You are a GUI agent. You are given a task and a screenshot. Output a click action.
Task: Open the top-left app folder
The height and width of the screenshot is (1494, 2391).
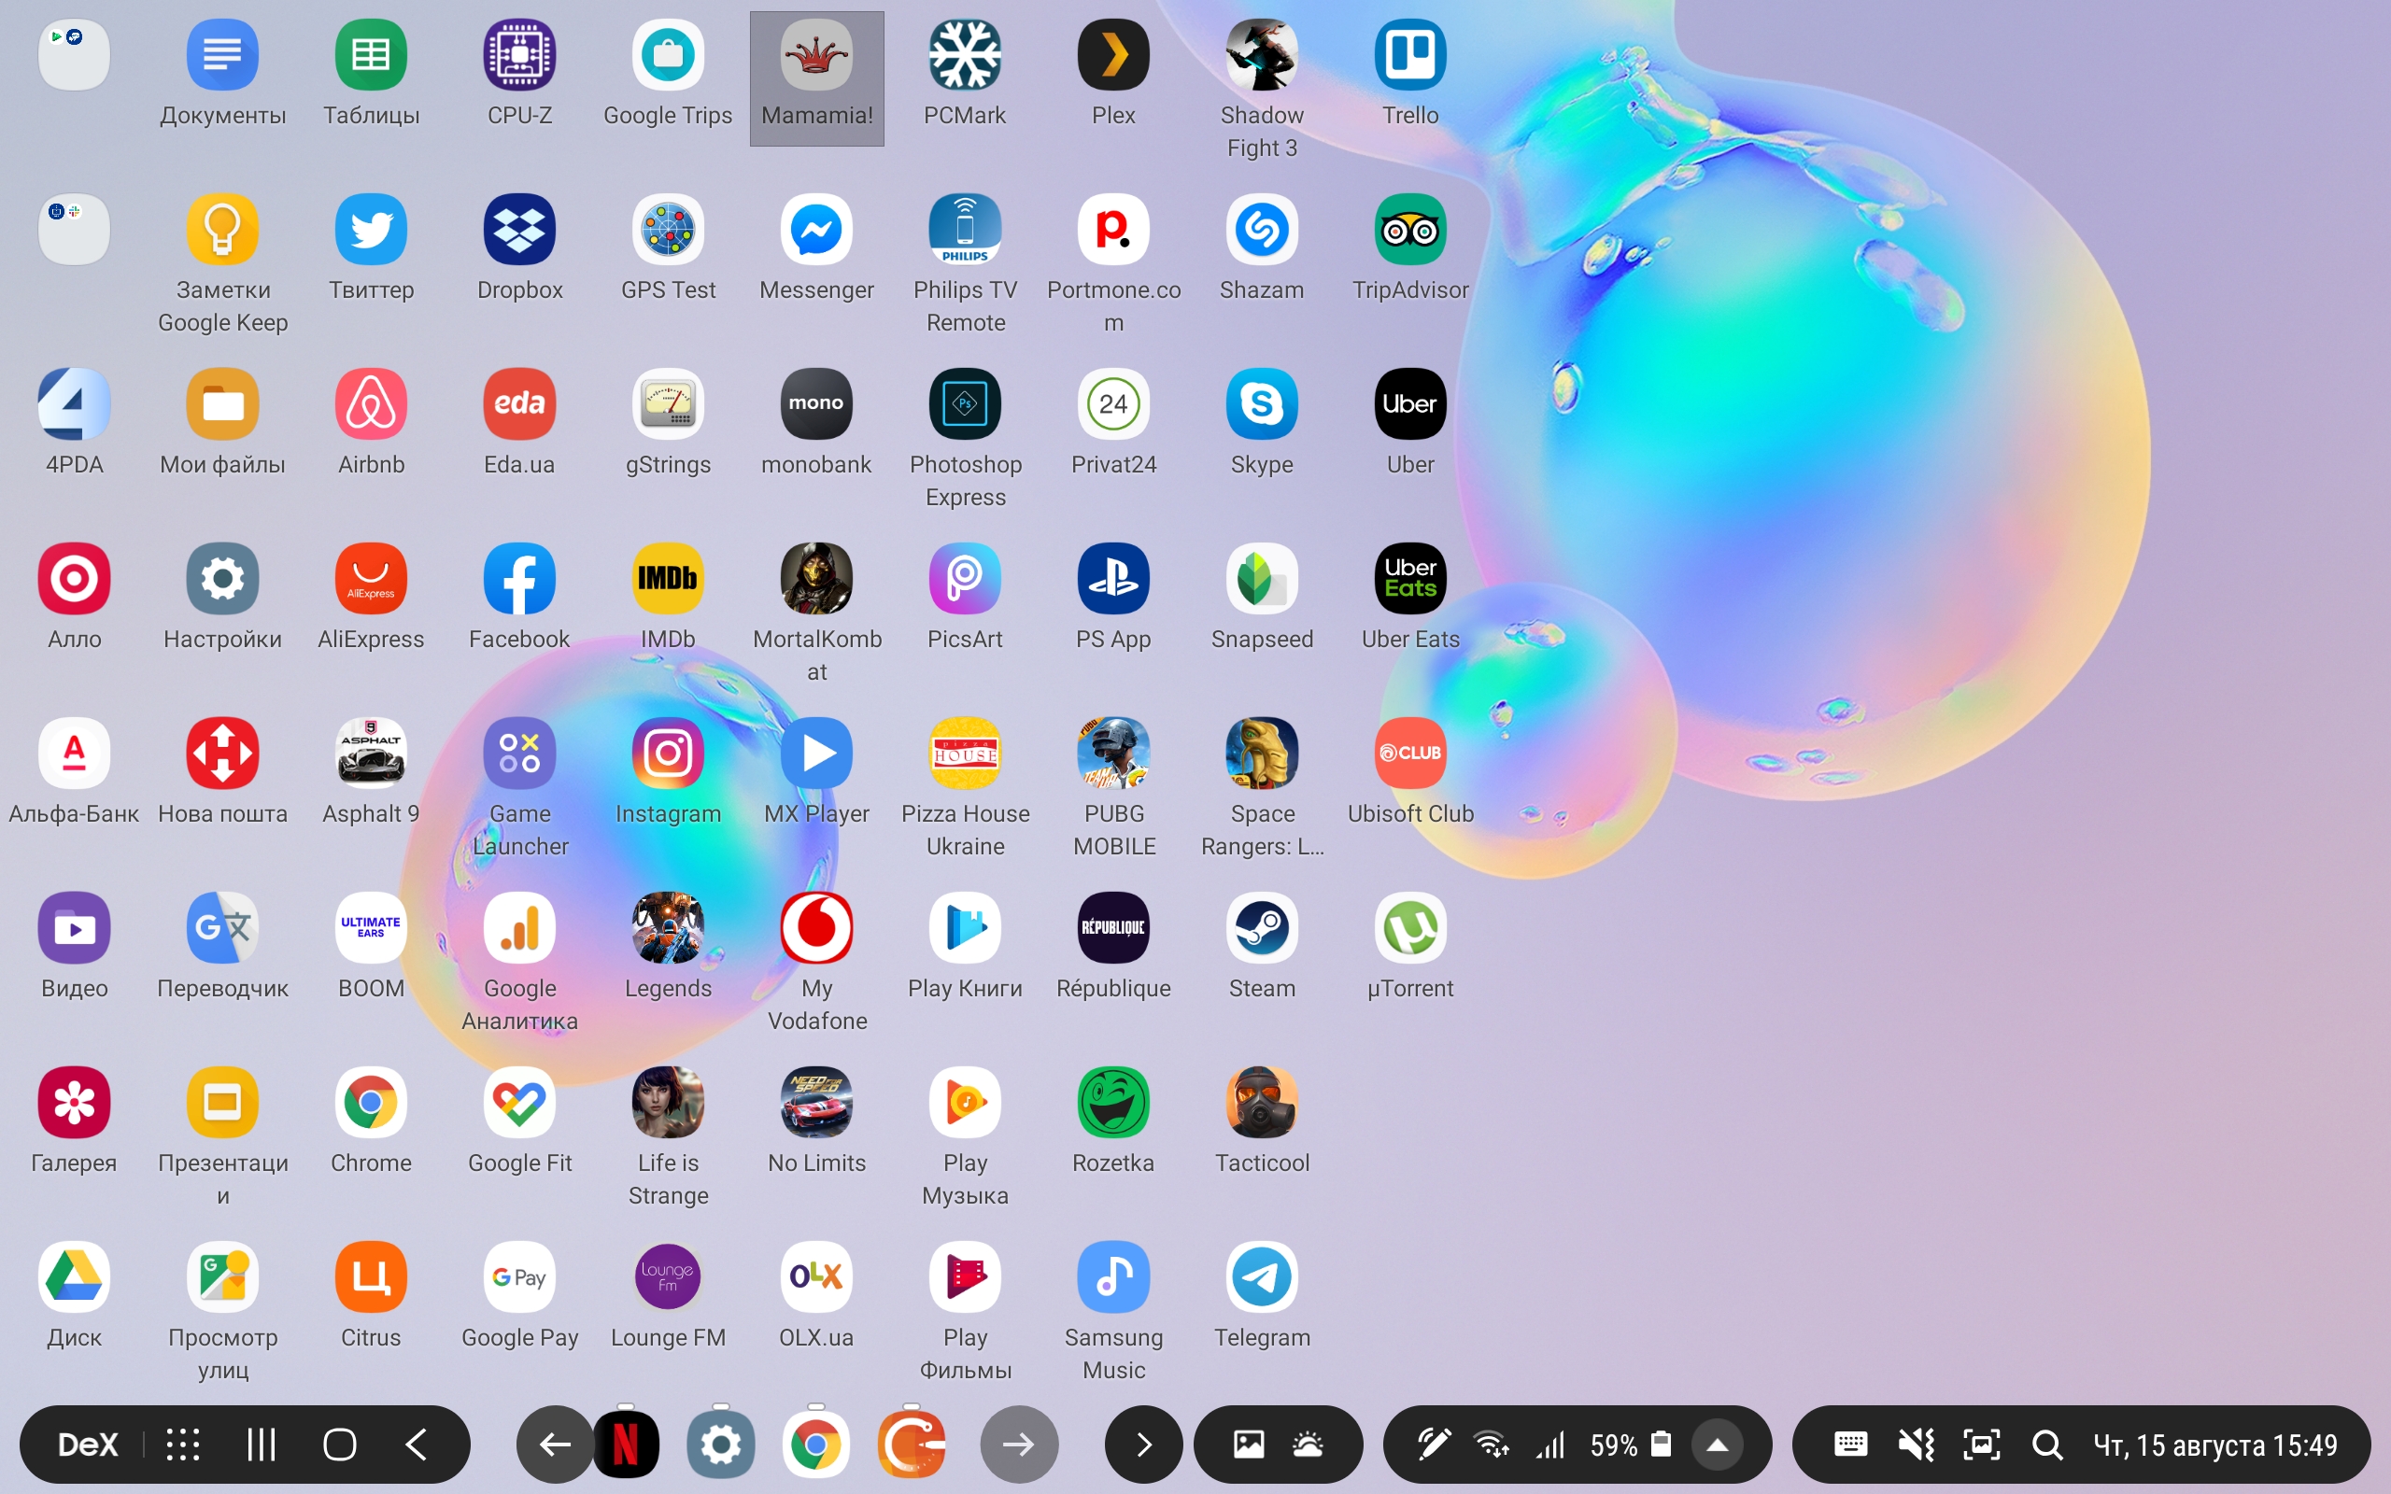pyautogui.click(x=74, y=55)
